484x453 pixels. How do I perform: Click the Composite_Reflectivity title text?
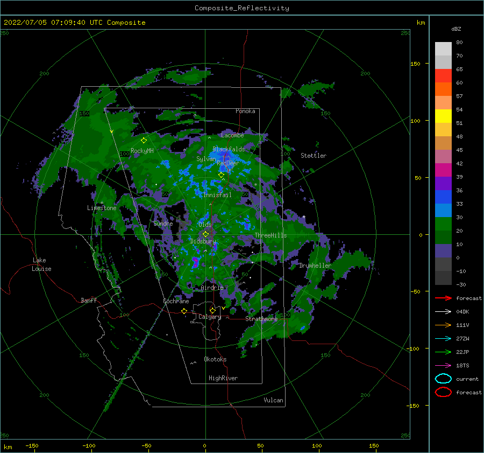click(242, 8)
